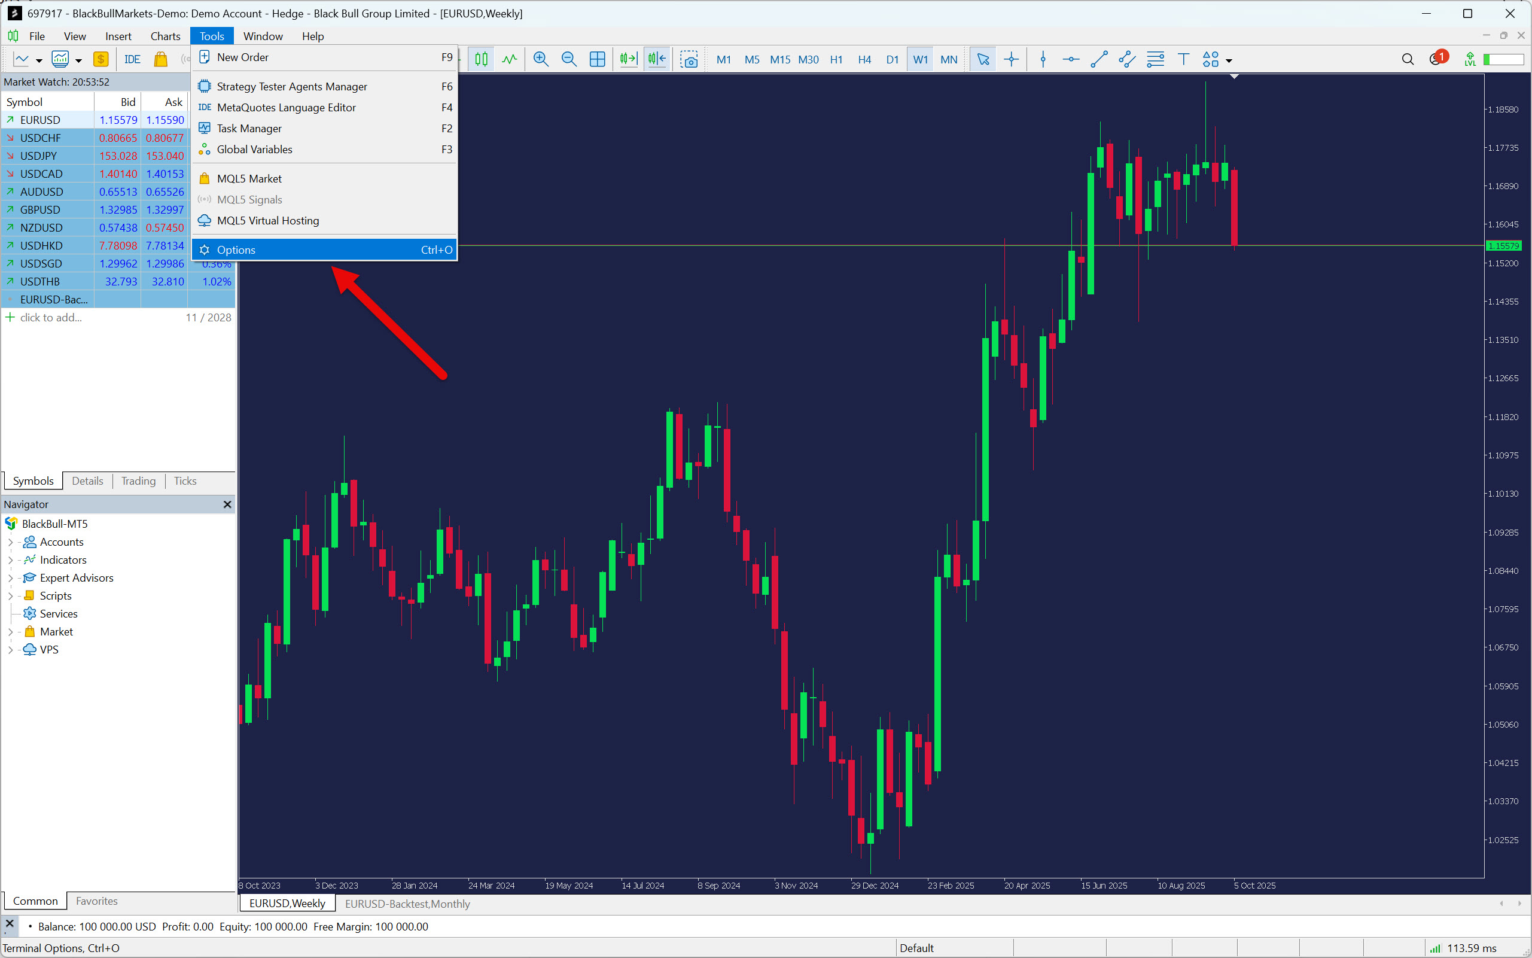Toggle candlestick chart type button
Image resolution: width=1532 pixels, height=958 pixels.
[482, 60]
